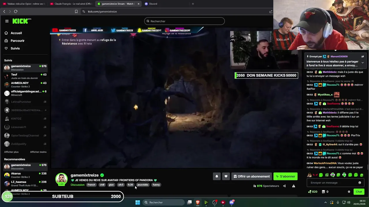
Task: Select the gtav tag
Action: [111, 185]
